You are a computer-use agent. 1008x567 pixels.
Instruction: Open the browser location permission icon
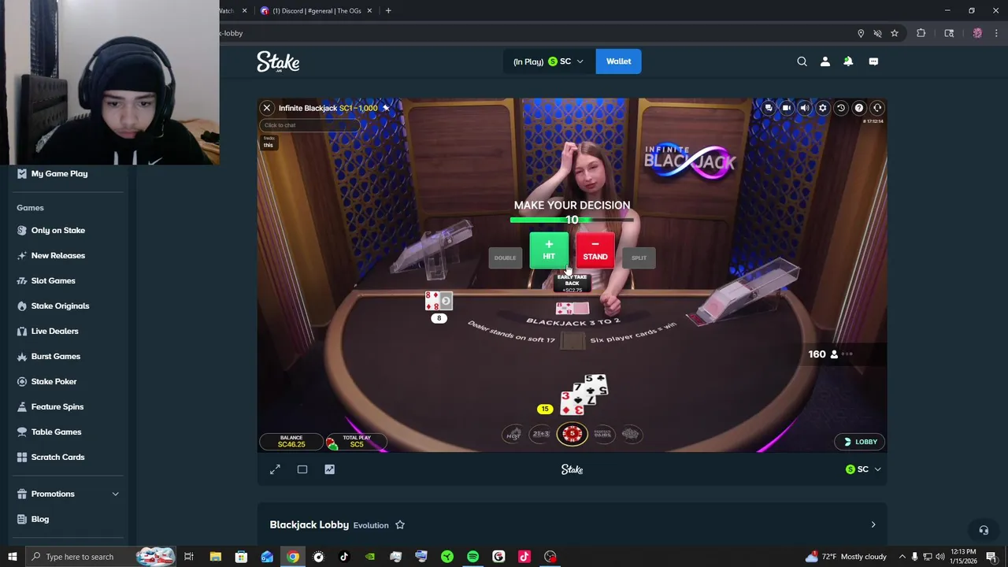point(861,33)
